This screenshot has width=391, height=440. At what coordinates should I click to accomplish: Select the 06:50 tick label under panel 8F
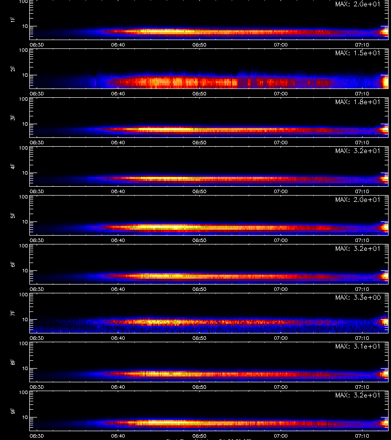[x=199, y=387]
